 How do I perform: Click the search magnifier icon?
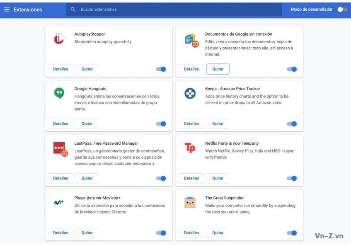pyautogui.click(x=73, y=10)
